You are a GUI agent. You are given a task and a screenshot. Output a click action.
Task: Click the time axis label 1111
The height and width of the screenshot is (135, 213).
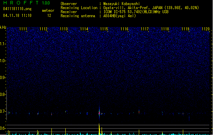23,29
